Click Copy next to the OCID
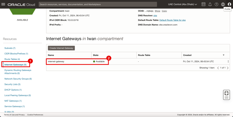 (164, 11)
